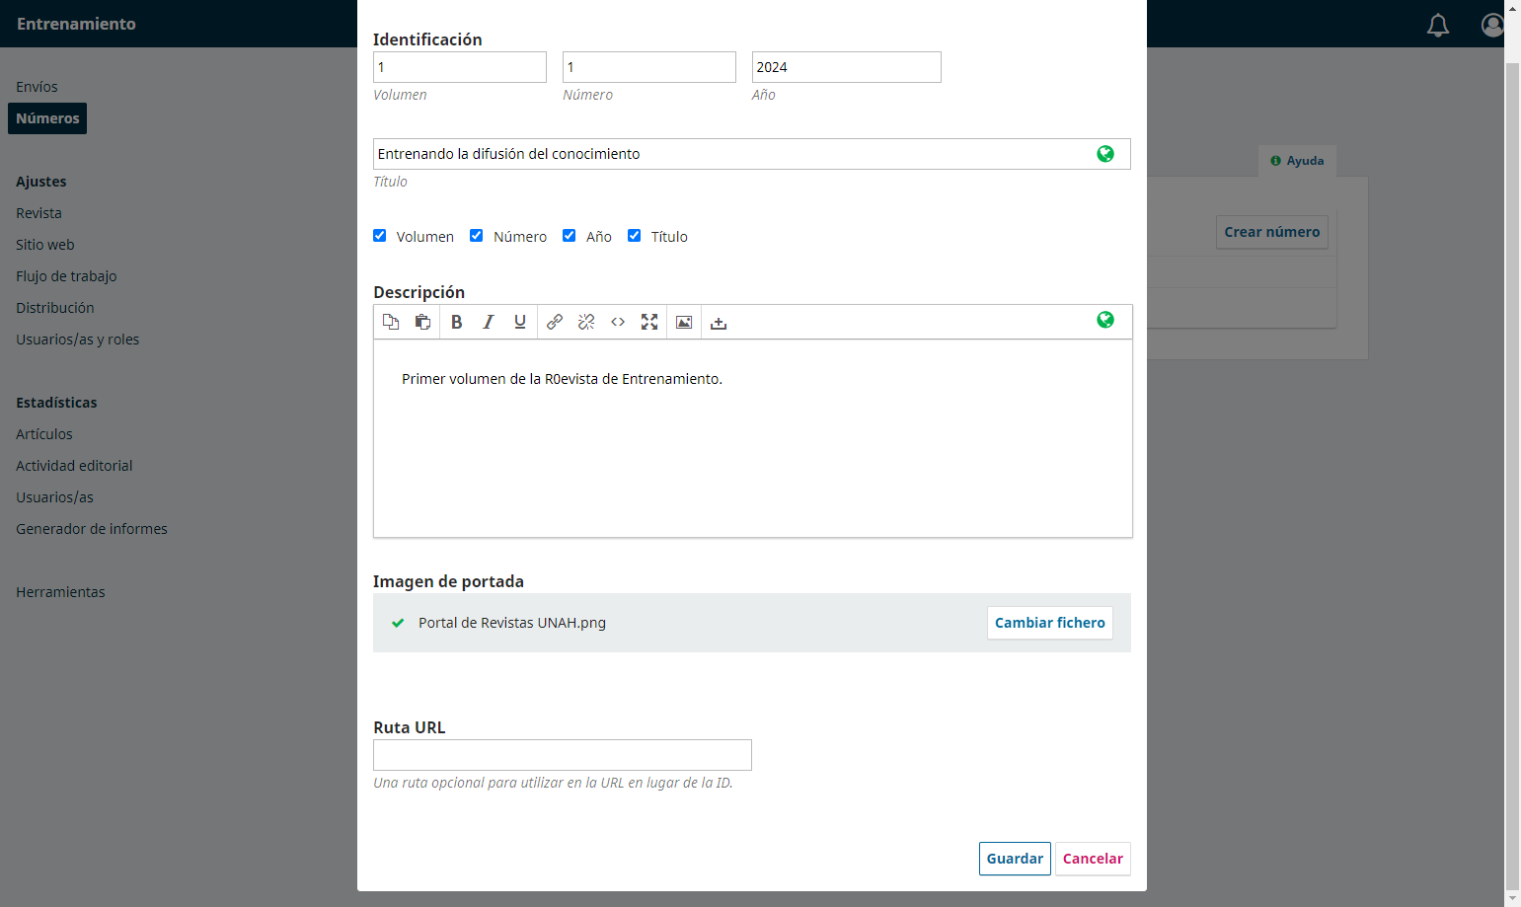This screenshot has height=907, width=1521.
Task: Click the Año input field
Action: (x=847, y=67)
